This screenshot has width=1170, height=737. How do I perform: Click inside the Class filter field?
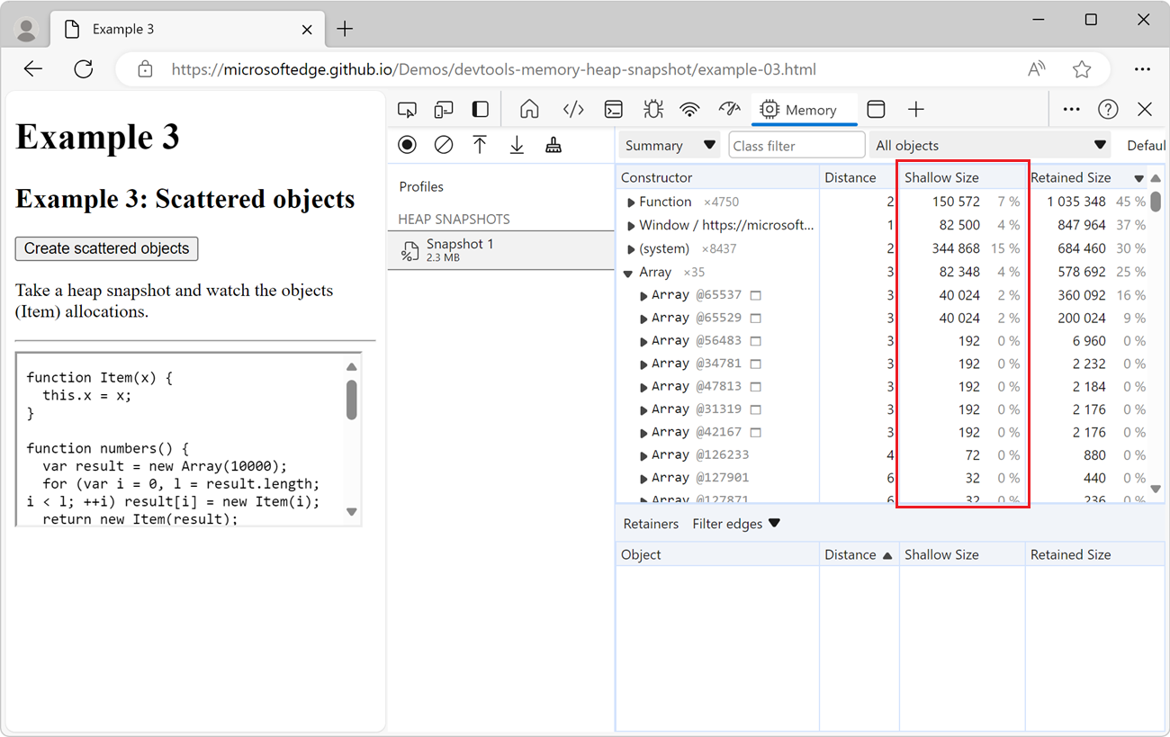(796, 145)
